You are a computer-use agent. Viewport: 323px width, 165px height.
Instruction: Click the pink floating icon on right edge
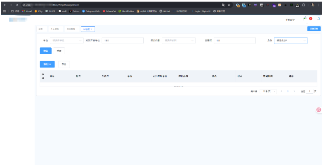tap(319, 110)
